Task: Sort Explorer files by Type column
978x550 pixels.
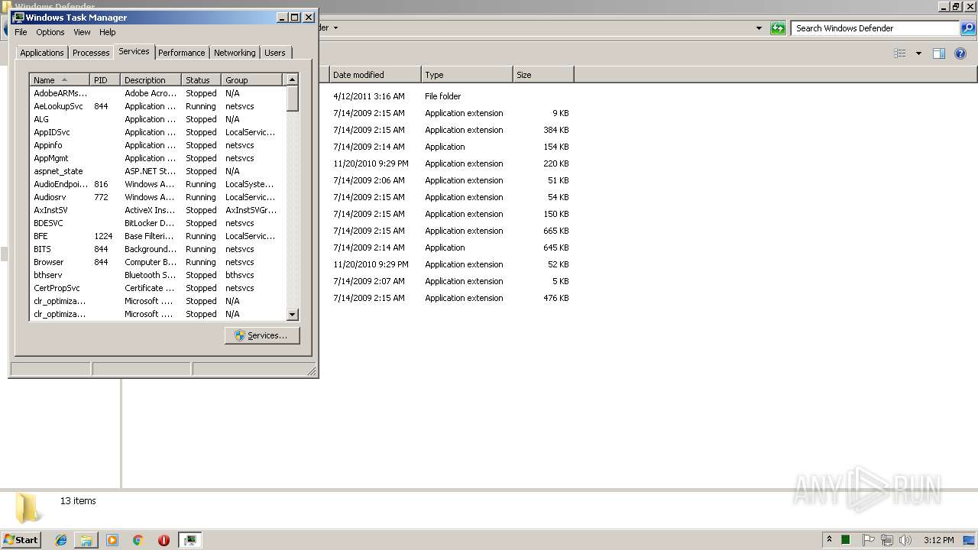Action: pos(467,75)
